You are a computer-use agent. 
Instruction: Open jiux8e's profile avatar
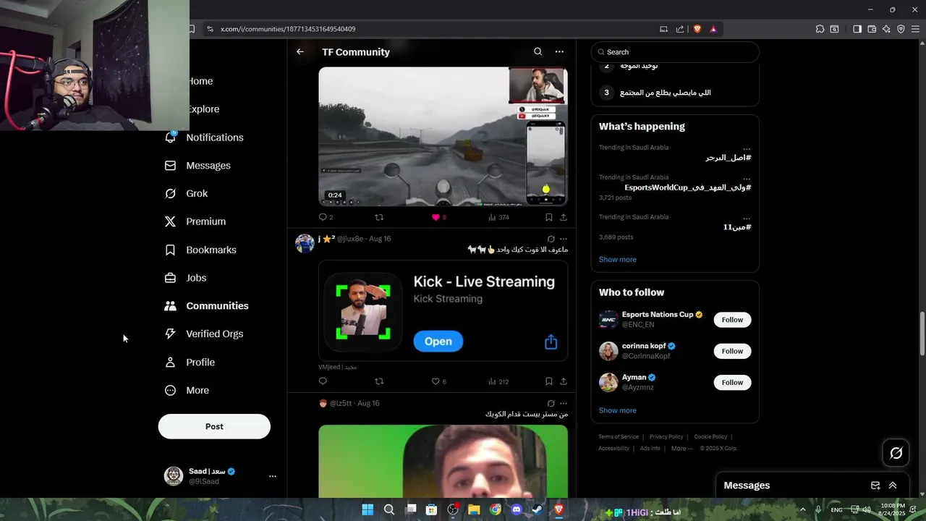[305, 243]
